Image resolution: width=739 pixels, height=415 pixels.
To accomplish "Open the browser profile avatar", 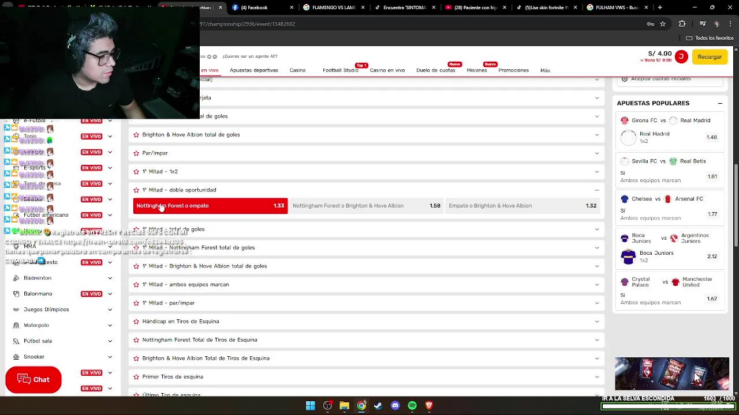I will [716, 24].
